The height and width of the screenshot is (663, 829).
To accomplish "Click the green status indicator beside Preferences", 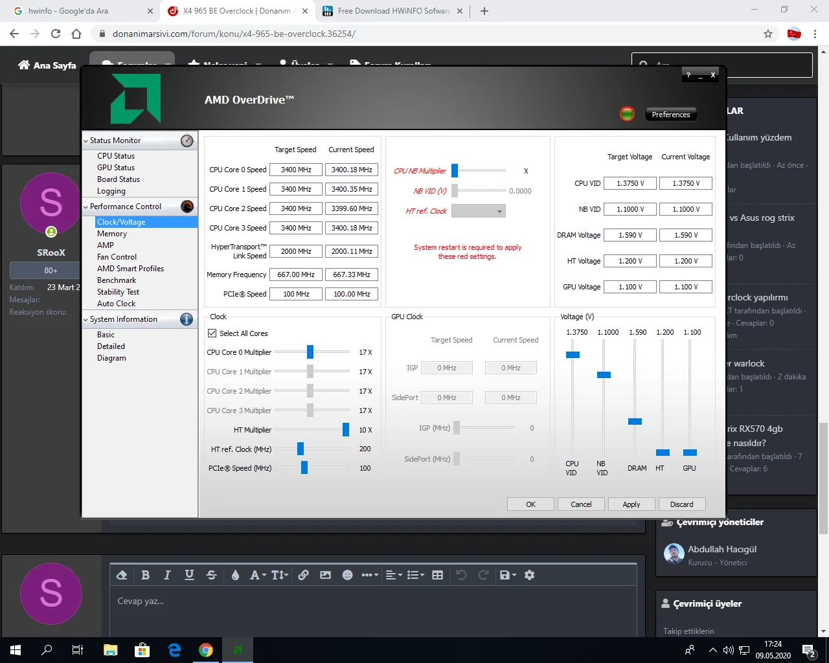I will pyautogui.click(x=627, y=115).
